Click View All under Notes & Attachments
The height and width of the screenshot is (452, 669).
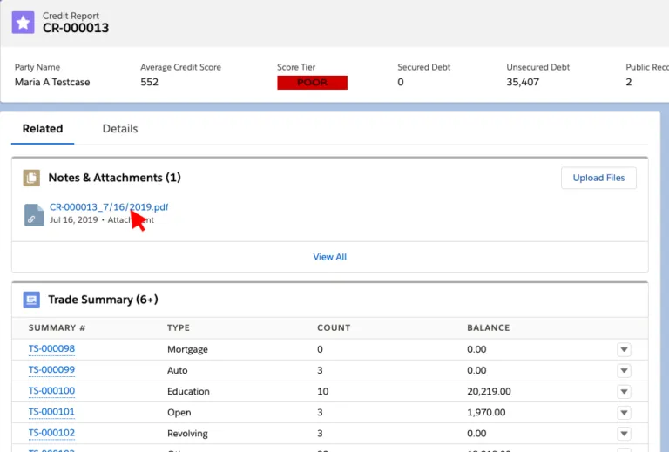click(x=330, y=257)
